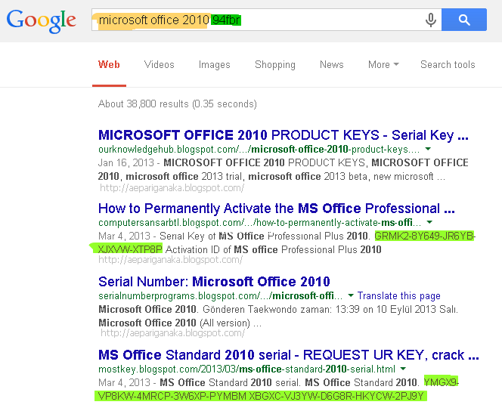Click 'Activation ID of MS office' snippet text
The width and height of the screenshot is (502, 411).
(x=222, y=249)
